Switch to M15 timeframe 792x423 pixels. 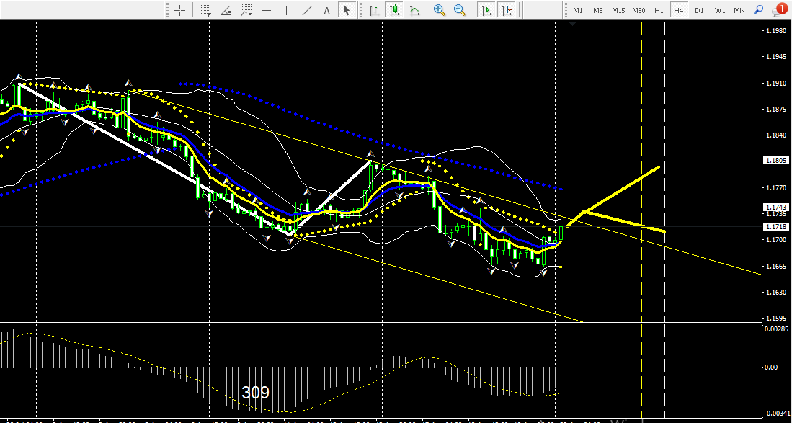[618, 10]
